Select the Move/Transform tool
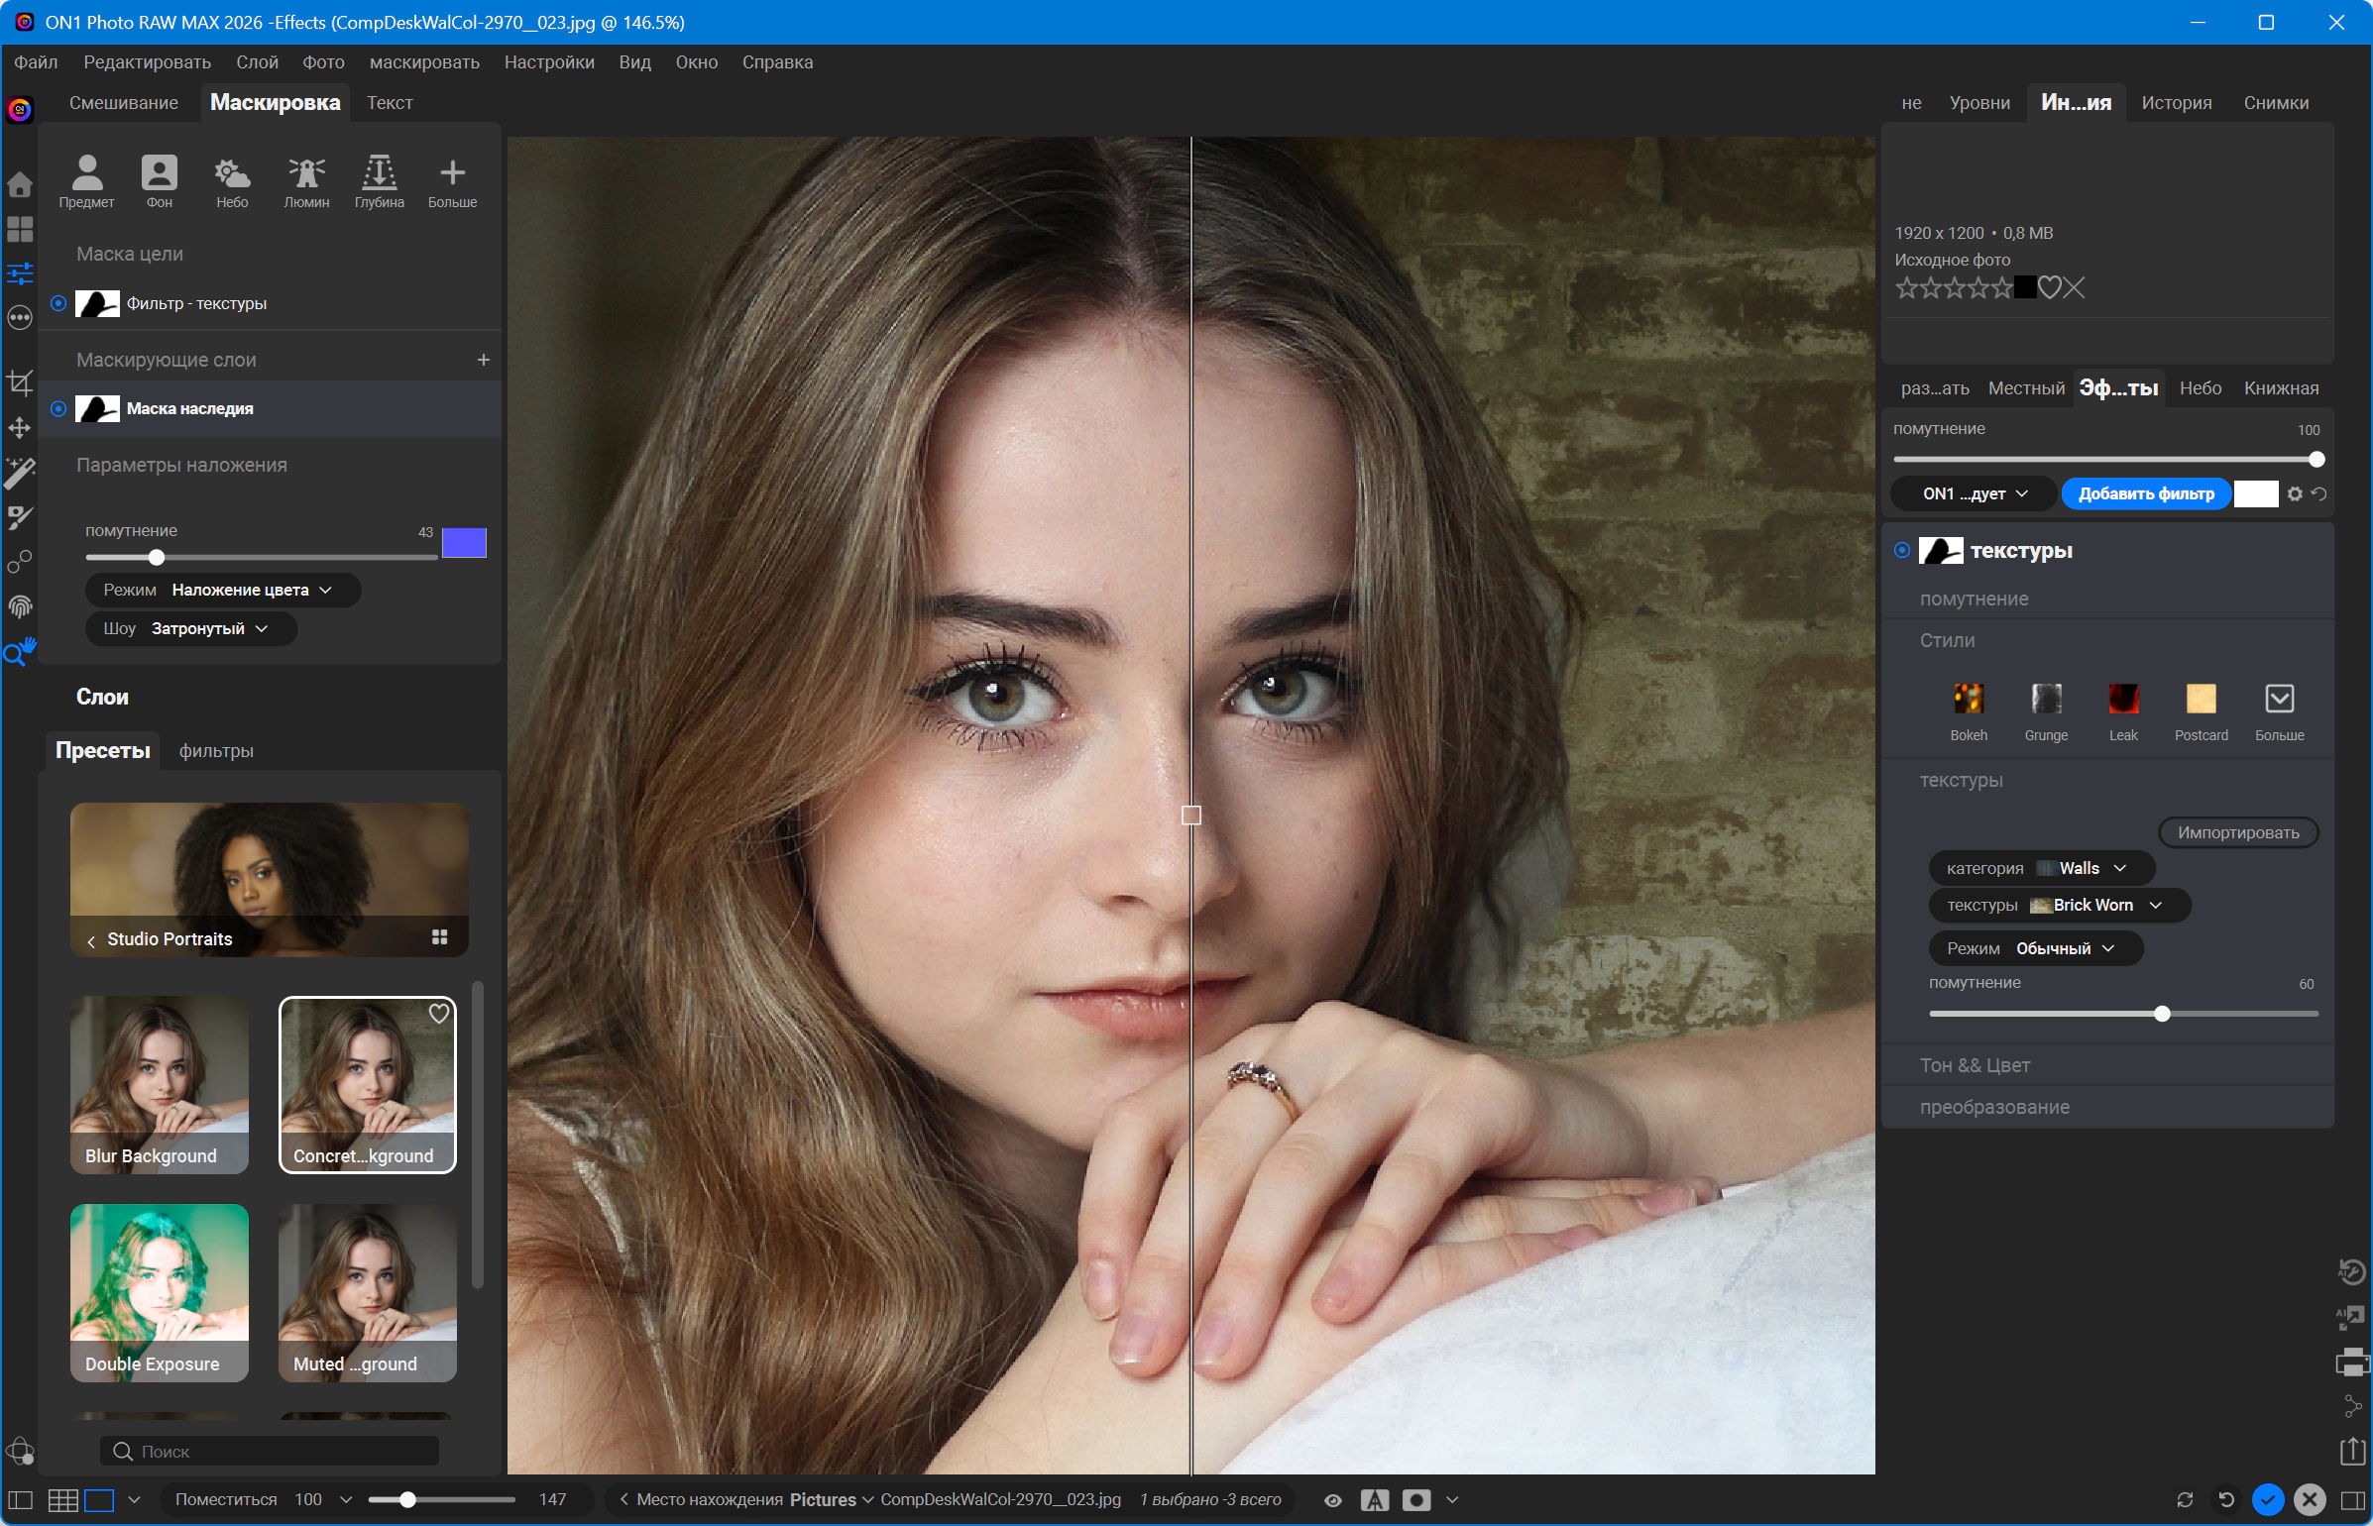The width and height of the screenshot is (2373, 1526). coord(20,428)
